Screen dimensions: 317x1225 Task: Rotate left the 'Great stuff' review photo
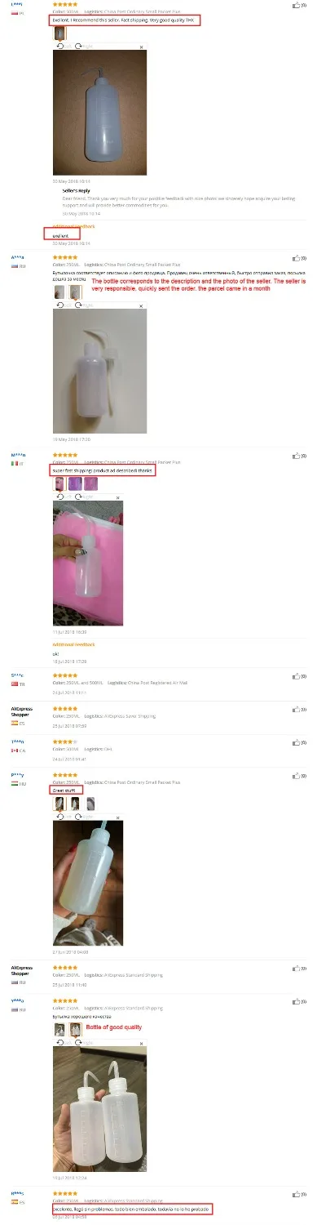(x=59, y=815)
